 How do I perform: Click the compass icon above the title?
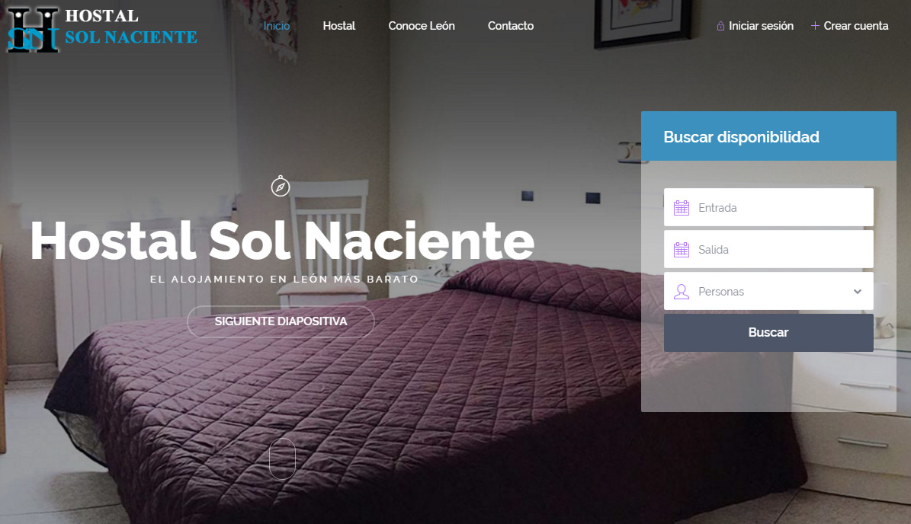pyautogui.click(x=281, y=187)
